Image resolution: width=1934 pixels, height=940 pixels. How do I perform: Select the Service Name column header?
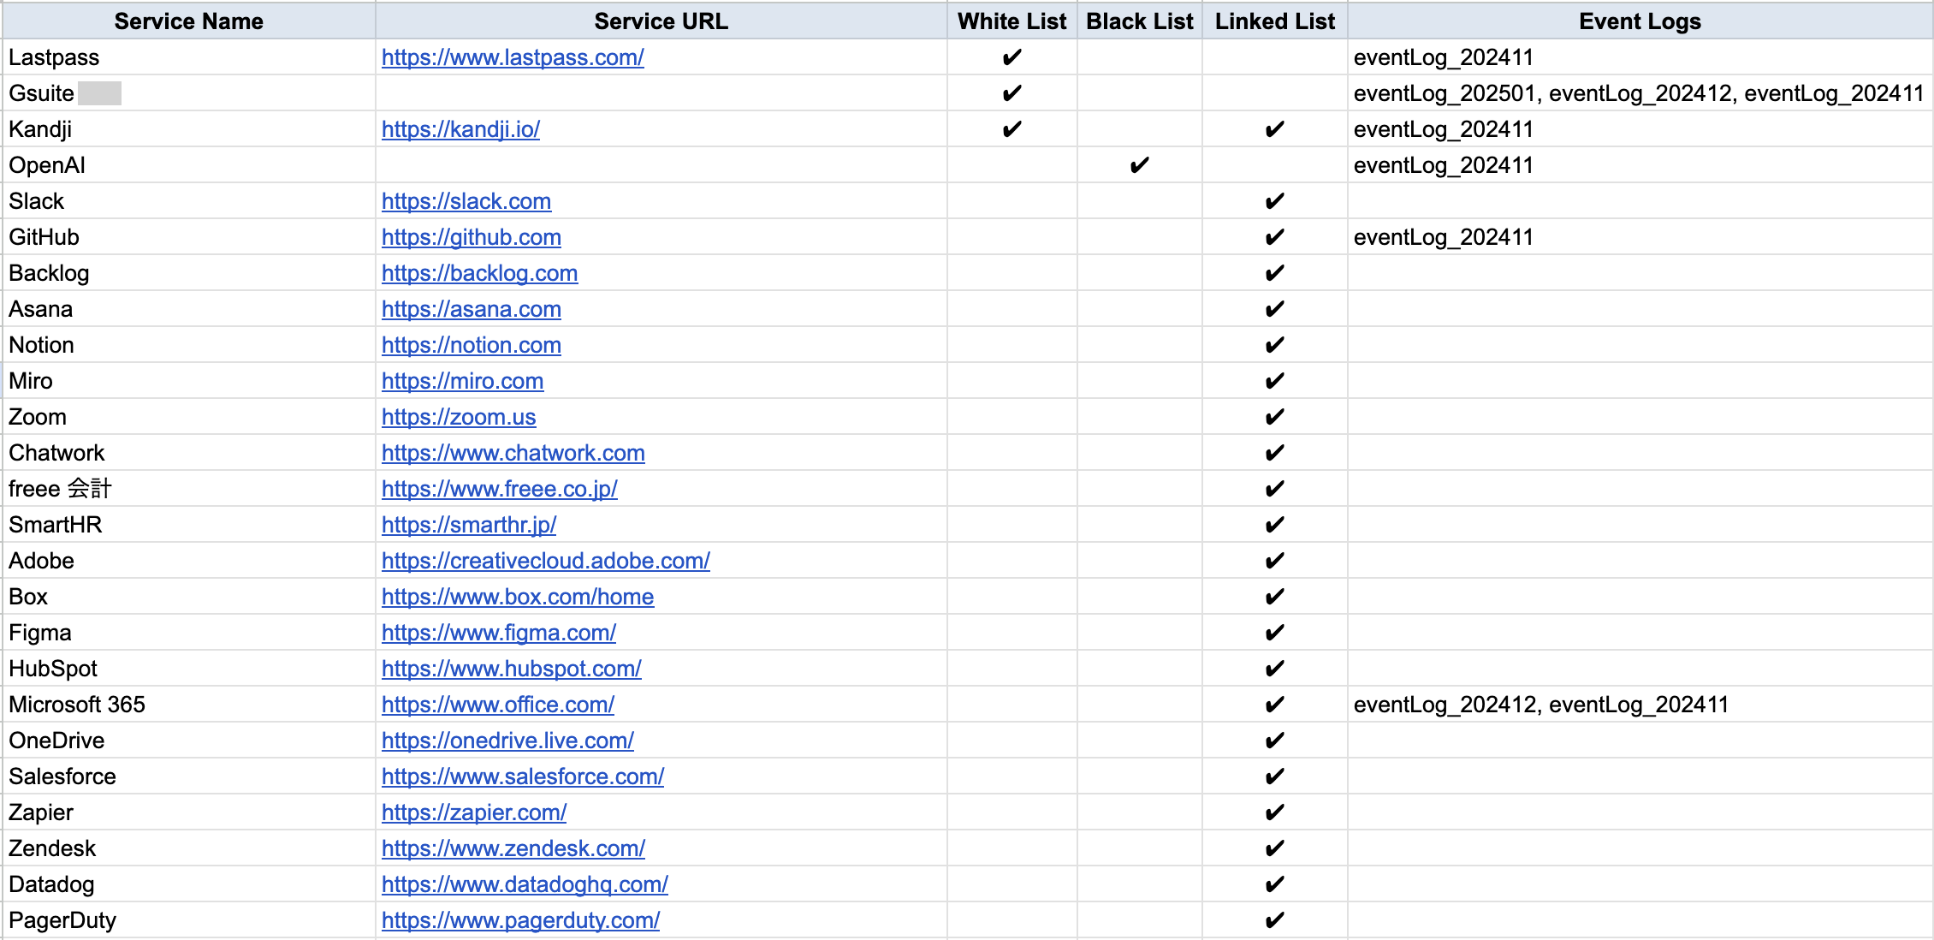pyautogui.click(x=189, y=21)
